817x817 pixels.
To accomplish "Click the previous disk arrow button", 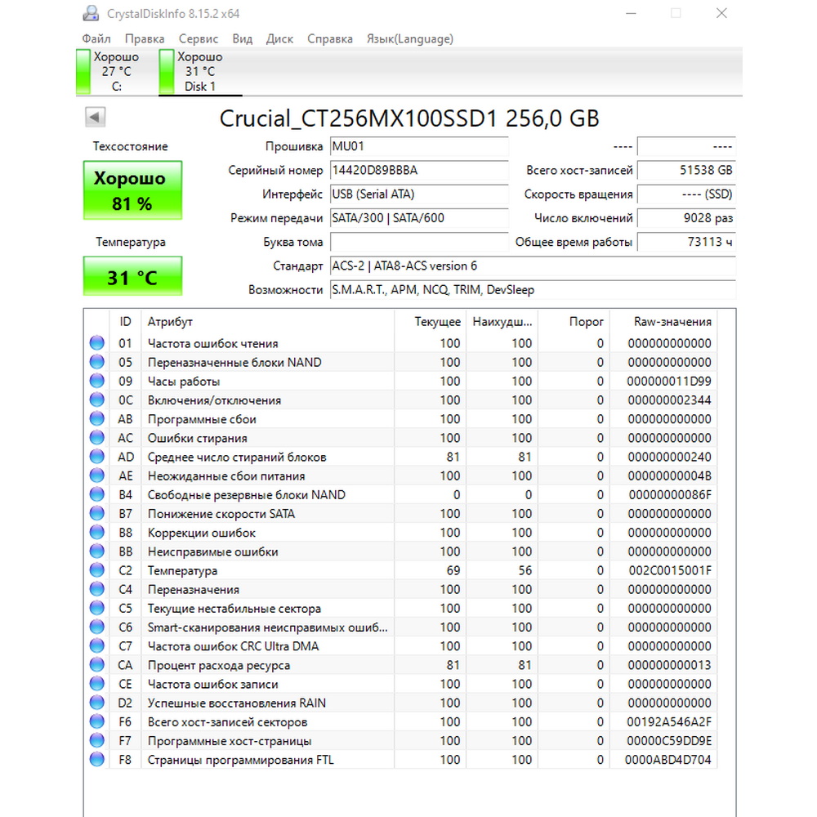I will coord(96,117).
